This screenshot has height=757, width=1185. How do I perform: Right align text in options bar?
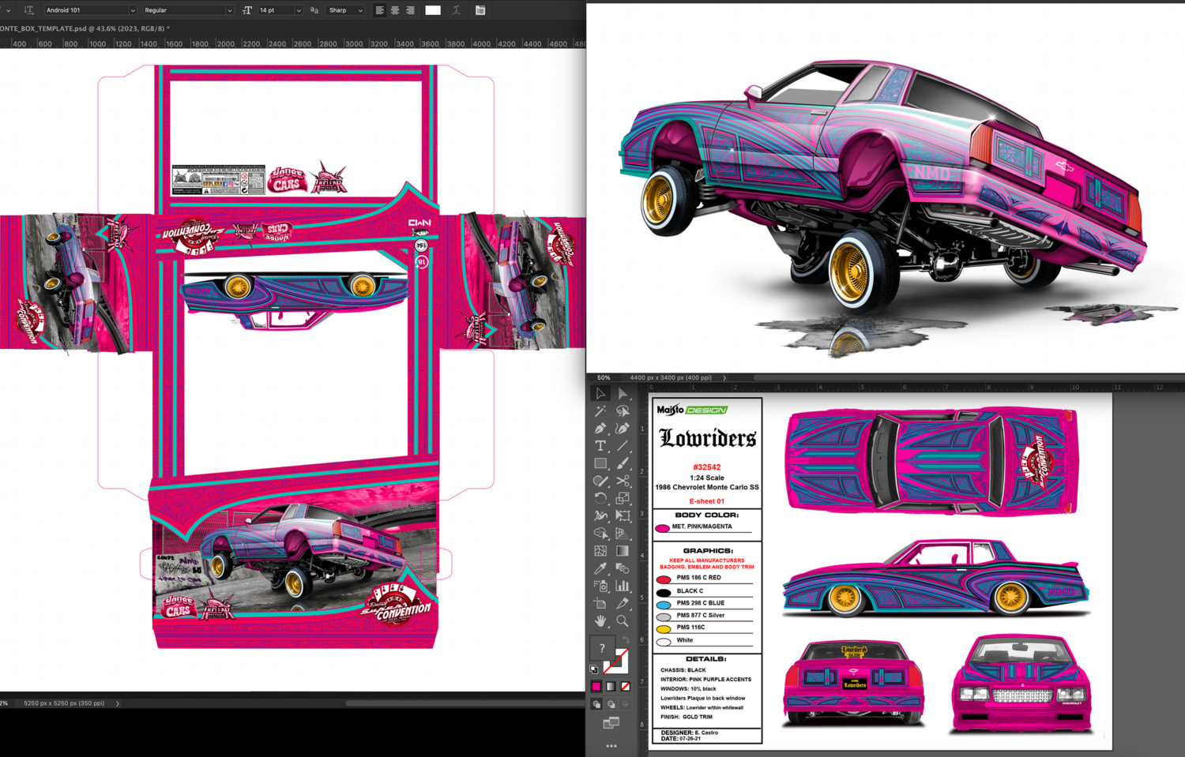pyautogui.click(x=410, y=10)
